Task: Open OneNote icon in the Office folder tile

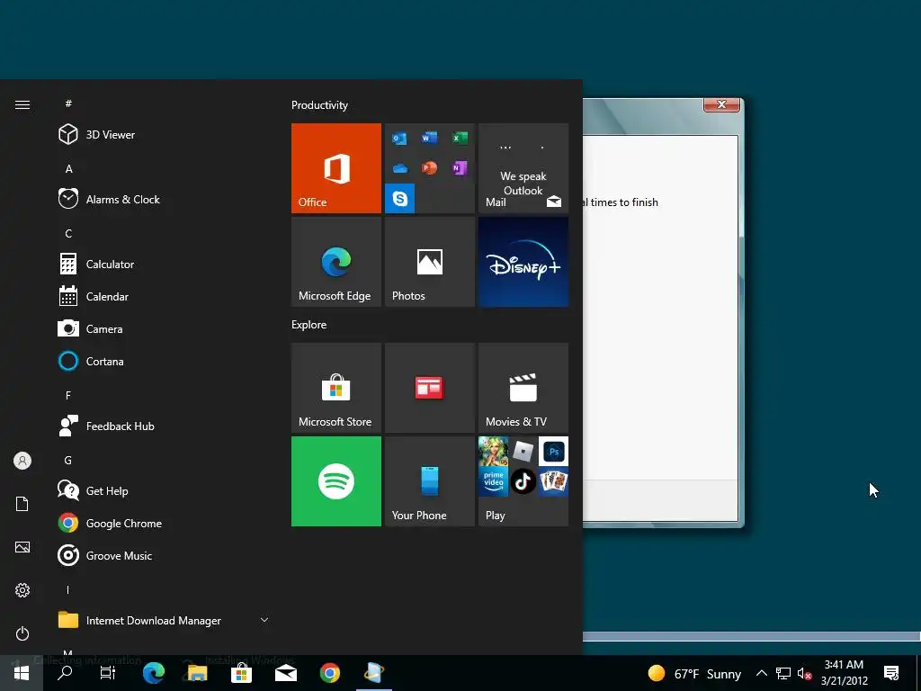Action: click(460, 168)
